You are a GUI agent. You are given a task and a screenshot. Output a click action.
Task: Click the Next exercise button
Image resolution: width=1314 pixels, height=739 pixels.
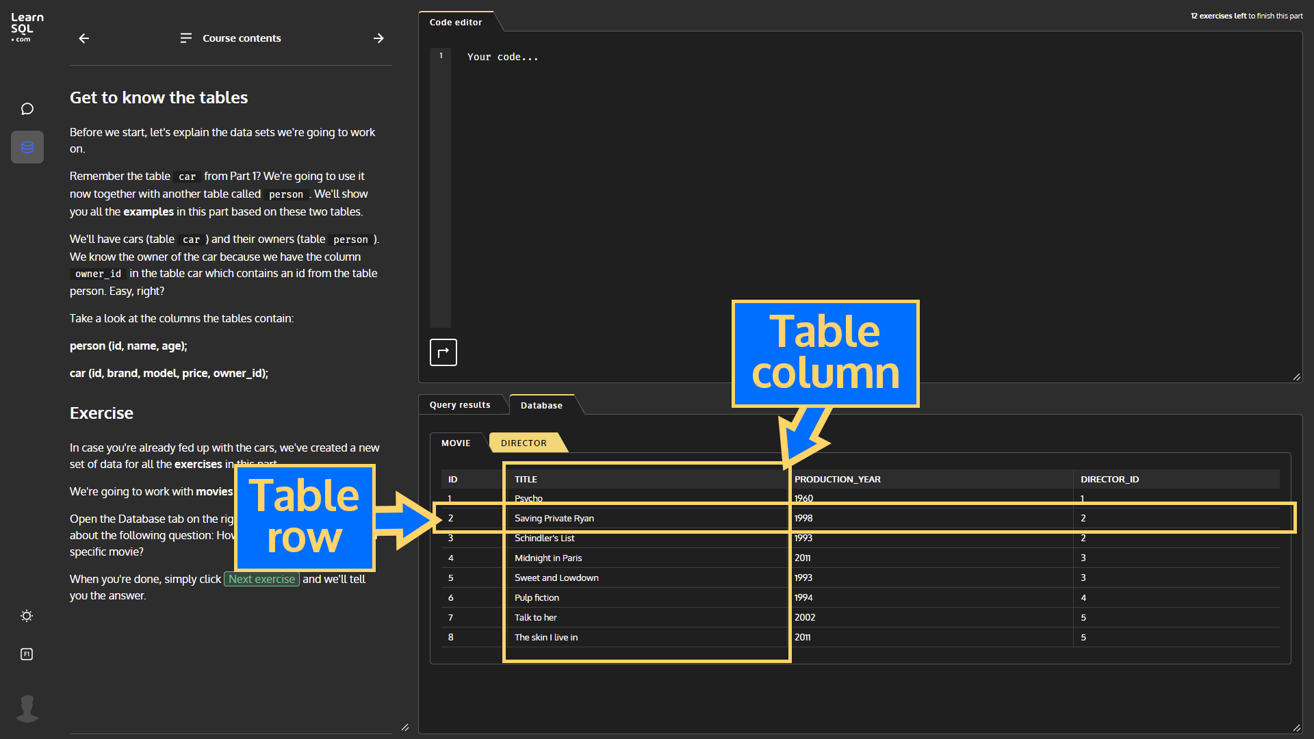261,579
